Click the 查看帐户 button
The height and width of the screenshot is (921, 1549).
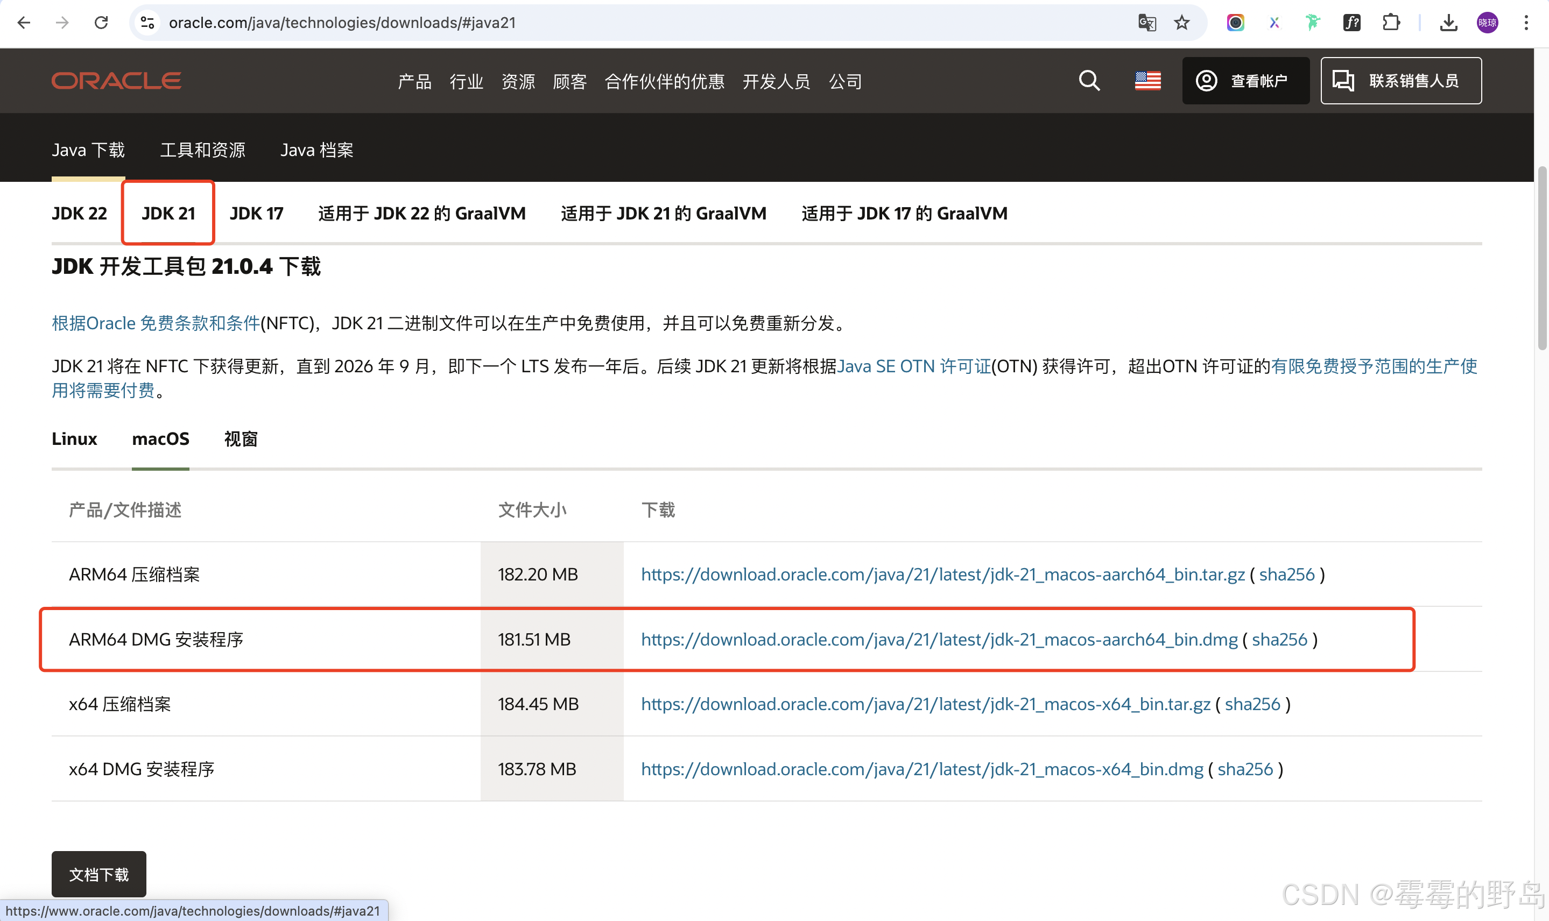click(x=1245, y=81)
